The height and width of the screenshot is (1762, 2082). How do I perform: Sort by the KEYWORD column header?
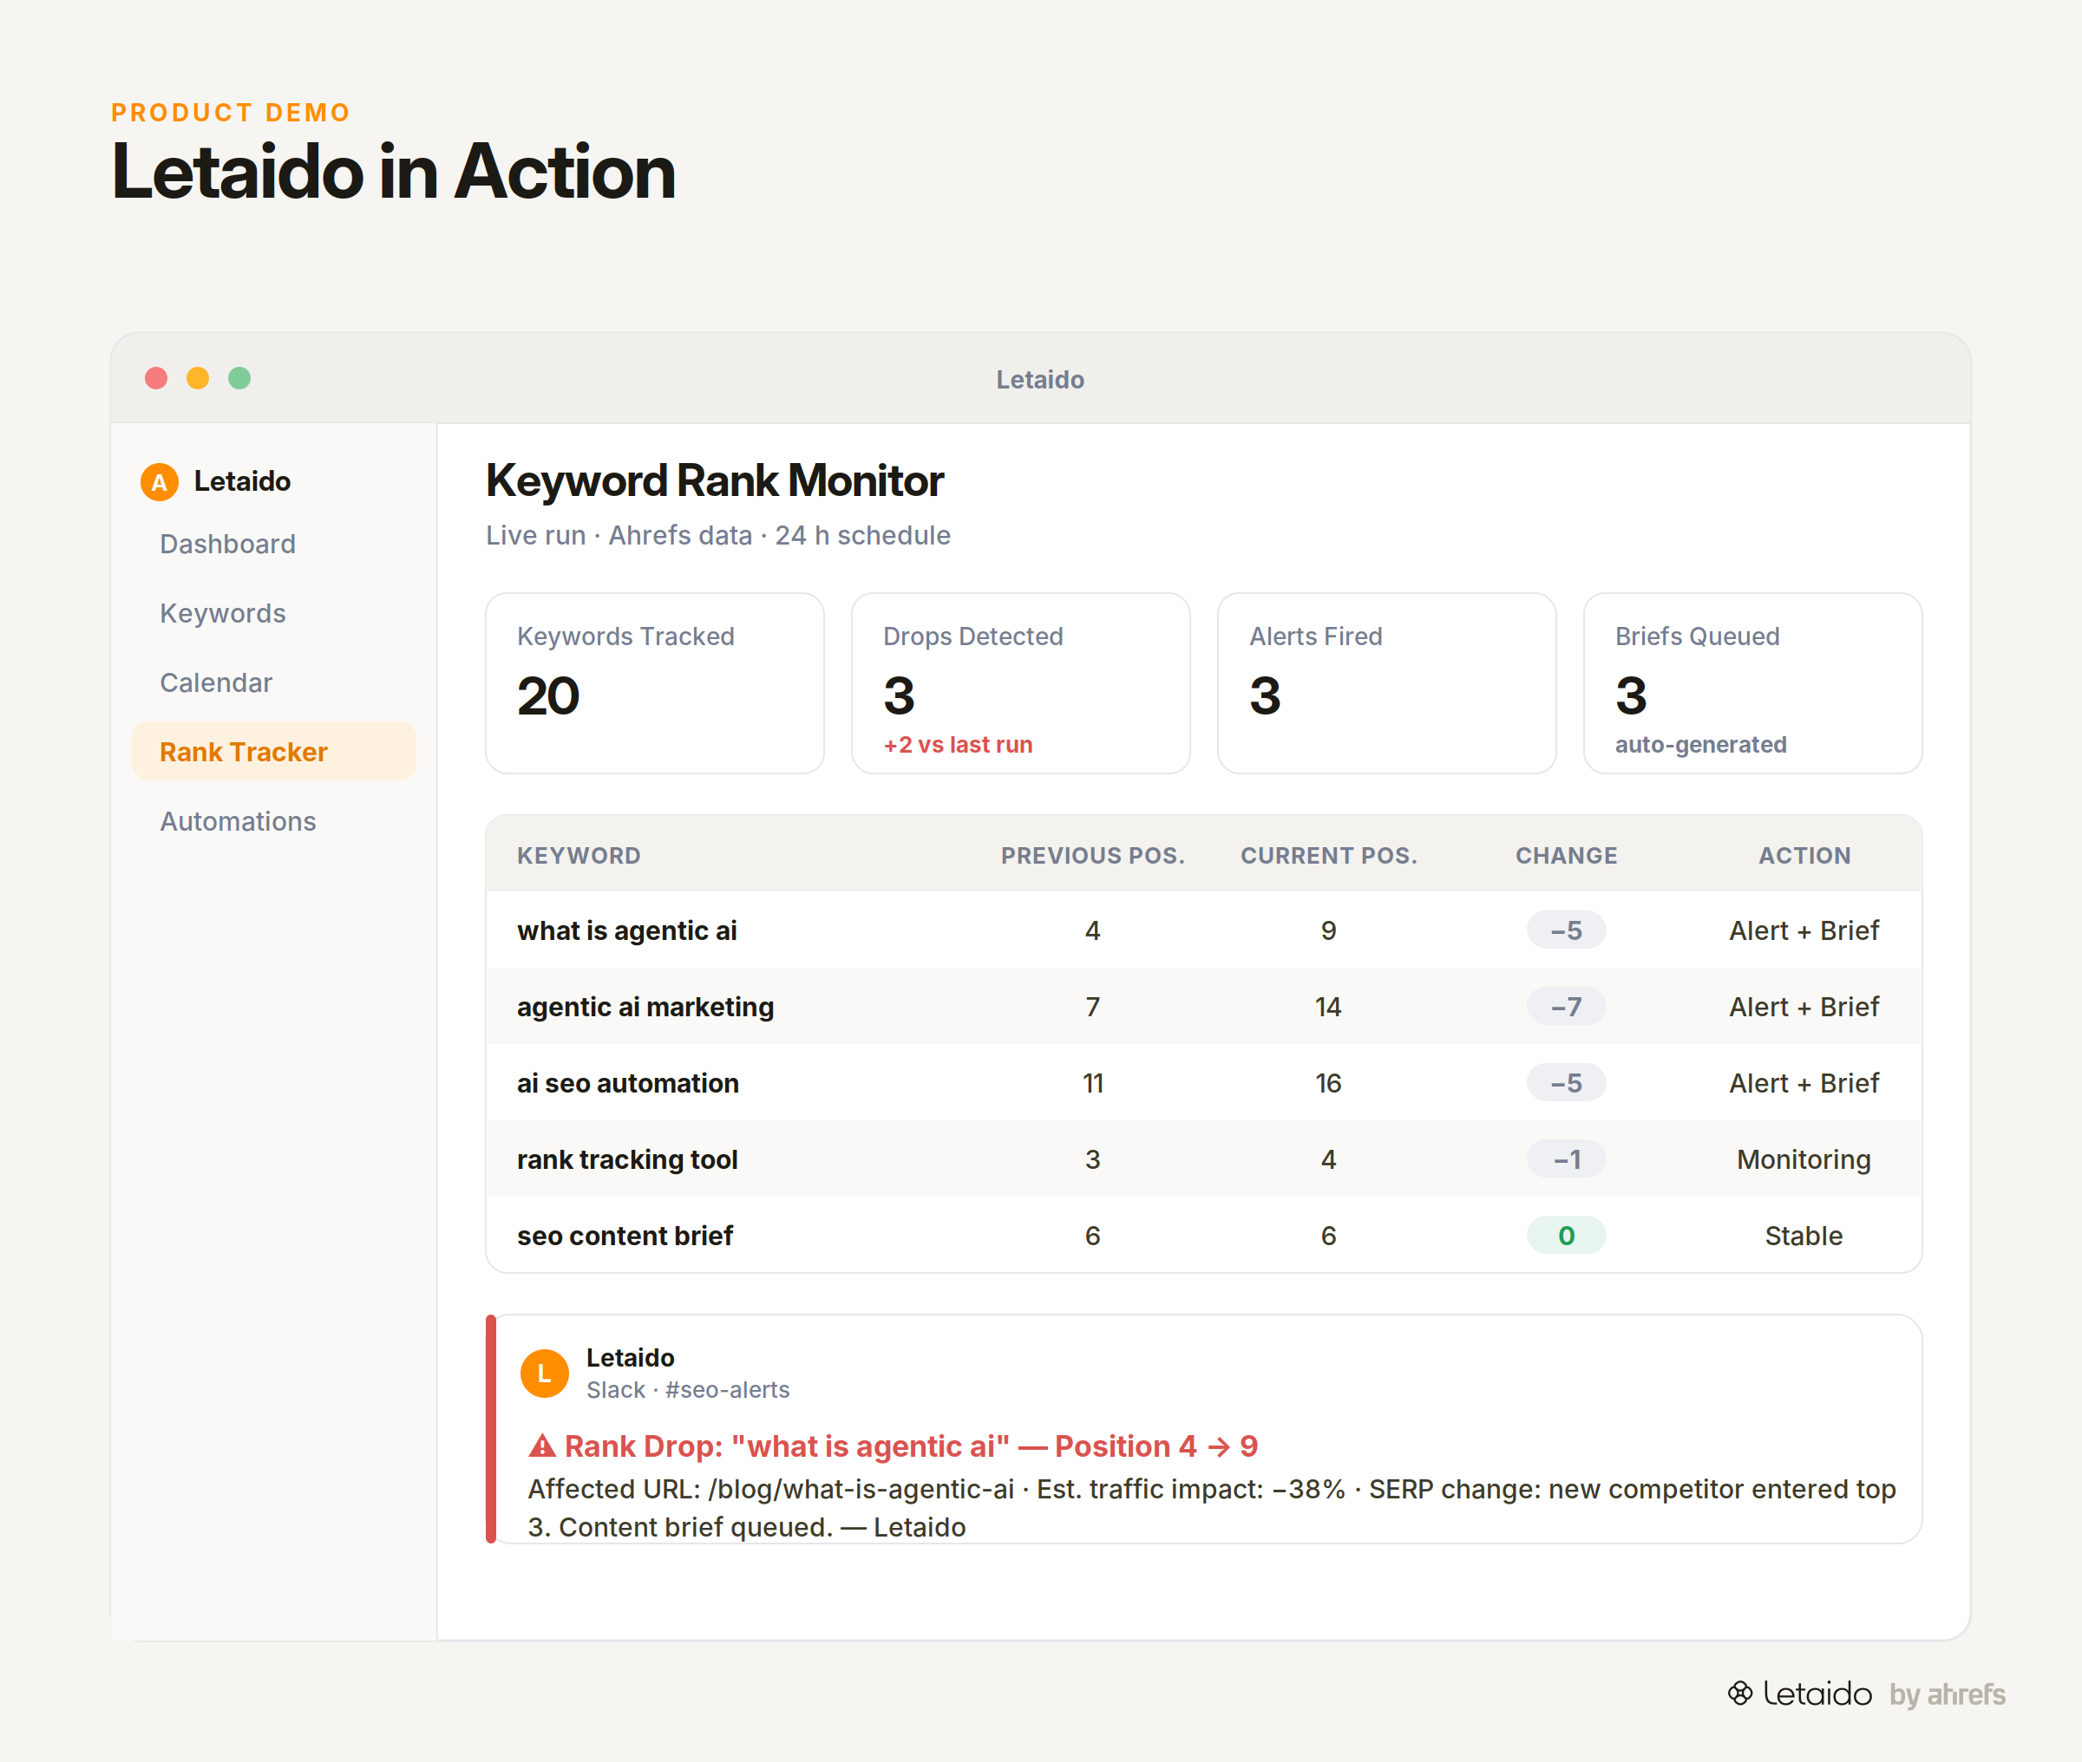coord(579,855)
